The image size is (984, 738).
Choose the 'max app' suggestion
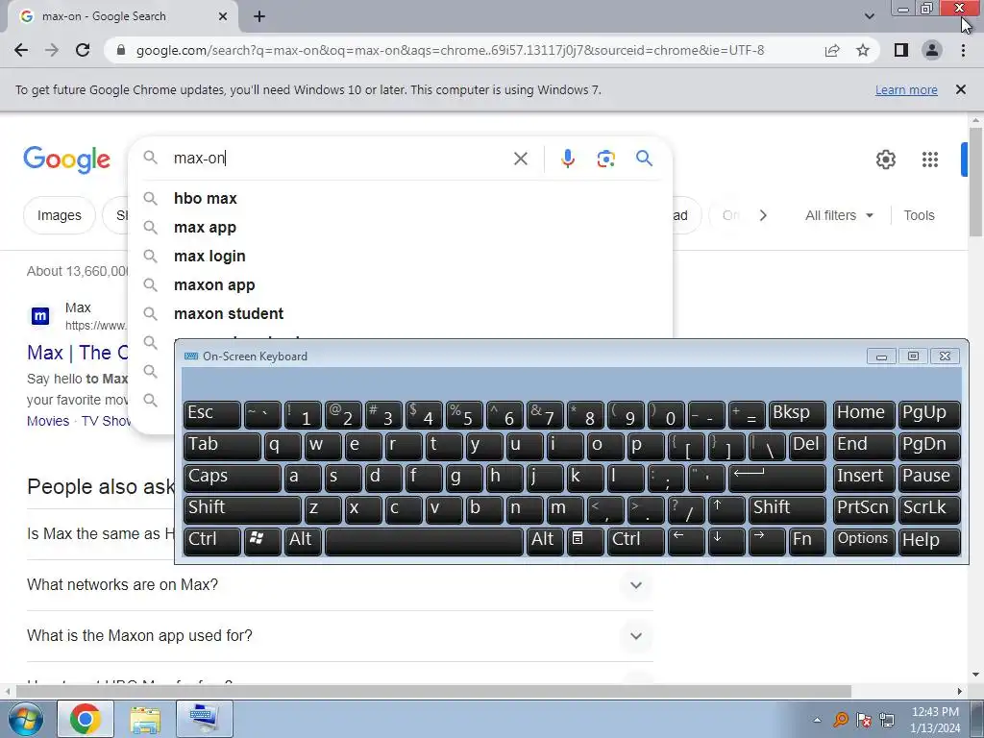coord(400,227)
